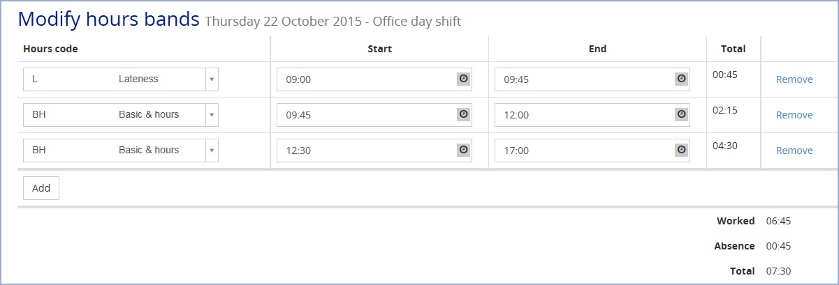
Task: Click the 12:30 start time field
Action: [x=363, y=150]
